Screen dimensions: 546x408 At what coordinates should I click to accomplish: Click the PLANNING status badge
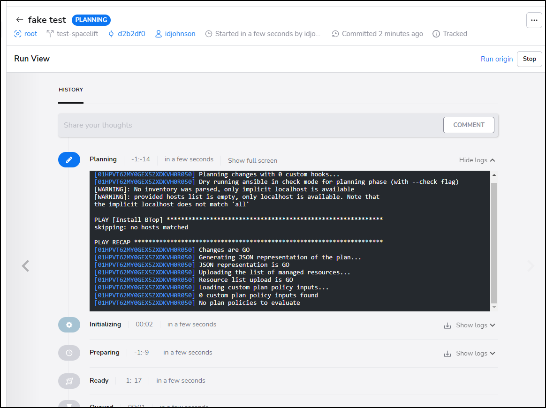tap(91, 20)
